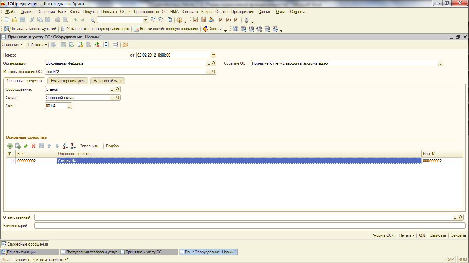Click the Записать button
This screenshot has width=469, height=263.
pos(438,235)
